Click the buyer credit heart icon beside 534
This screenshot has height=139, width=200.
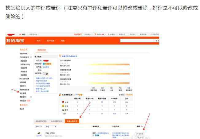80,95
